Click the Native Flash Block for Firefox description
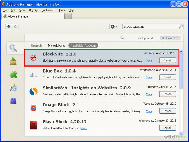The image size is (189, 142). tap(60, 128)
